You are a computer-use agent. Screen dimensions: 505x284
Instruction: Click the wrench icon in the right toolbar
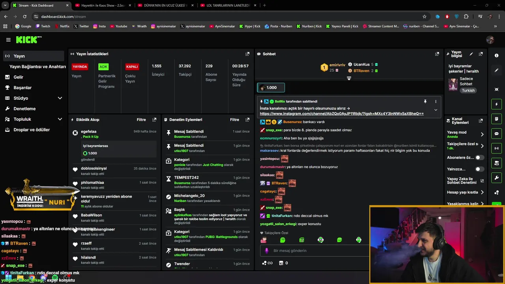tap(497, 177)
